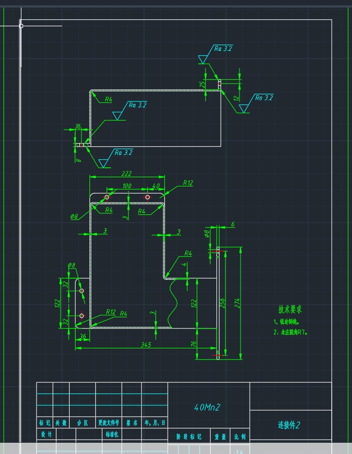Screen dimensions: 352x454
Task: Select the Ra 3.2 symbol above dimension 25
Action: coord(215,54)
